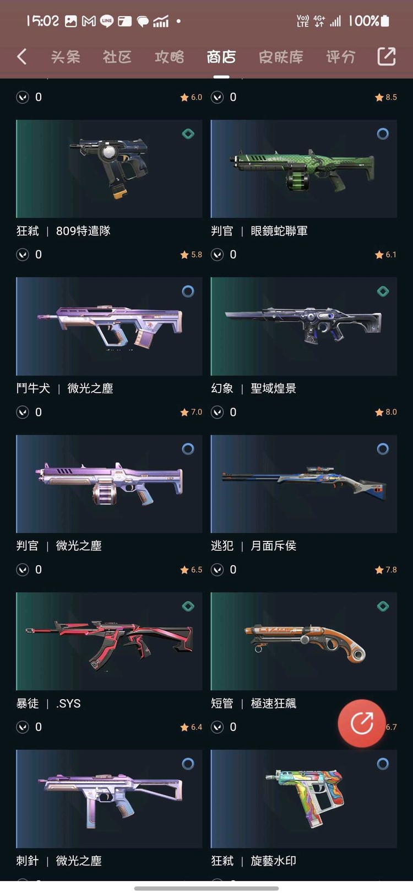Open the 短管 極速狂飆 skin image

tap(304, 641)
